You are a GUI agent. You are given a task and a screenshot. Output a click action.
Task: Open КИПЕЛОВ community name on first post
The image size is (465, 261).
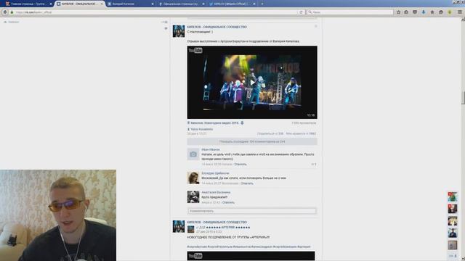click(217, 27)
